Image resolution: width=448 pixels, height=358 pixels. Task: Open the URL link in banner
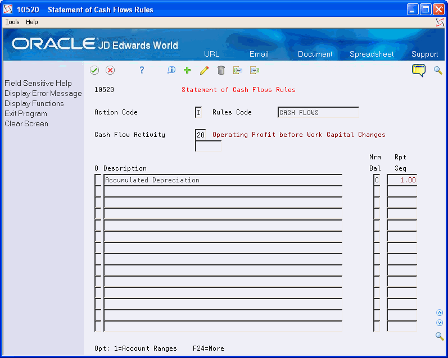click(211, 54)
